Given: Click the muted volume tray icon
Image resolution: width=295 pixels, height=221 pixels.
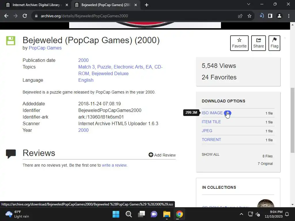Looking at the screenshot, I should pyautogui.click(x=258, y=214).
